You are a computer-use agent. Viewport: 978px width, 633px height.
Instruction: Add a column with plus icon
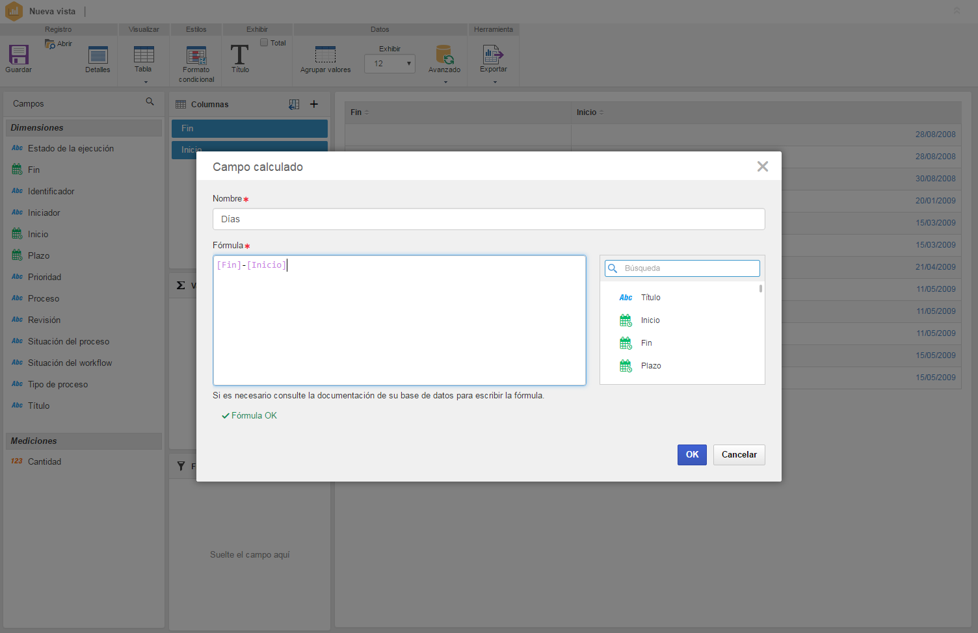[314, 104]
